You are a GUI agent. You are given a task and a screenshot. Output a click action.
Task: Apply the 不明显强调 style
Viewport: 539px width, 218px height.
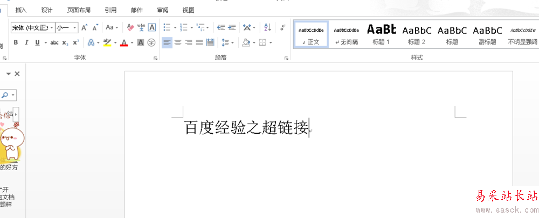[522, 34]
